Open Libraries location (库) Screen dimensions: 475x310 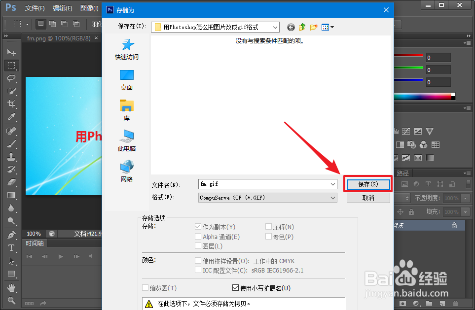click(x=127, y=110)
